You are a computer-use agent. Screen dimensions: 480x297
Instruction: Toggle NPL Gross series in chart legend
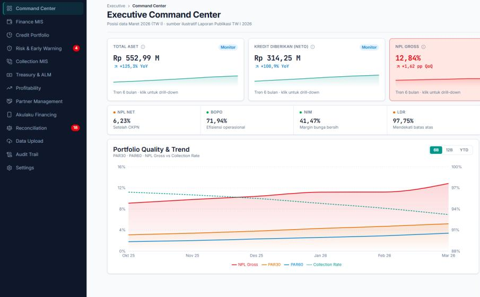[245, 265]
